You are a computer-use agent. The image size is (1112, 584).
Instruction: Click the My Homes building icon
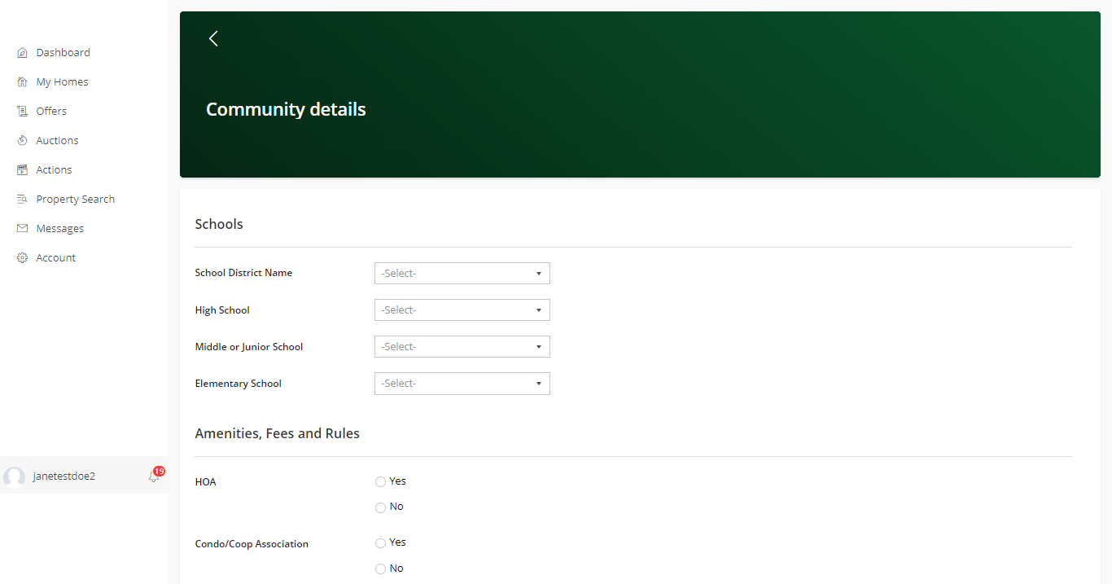pos(22,82)
